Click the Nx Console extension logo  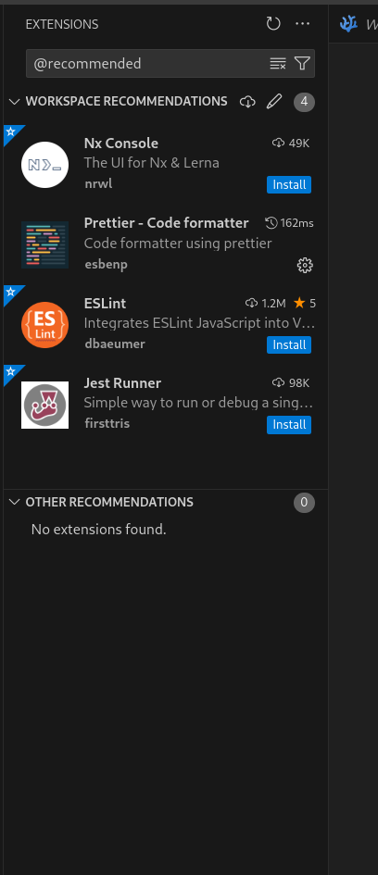click(44, 165)
